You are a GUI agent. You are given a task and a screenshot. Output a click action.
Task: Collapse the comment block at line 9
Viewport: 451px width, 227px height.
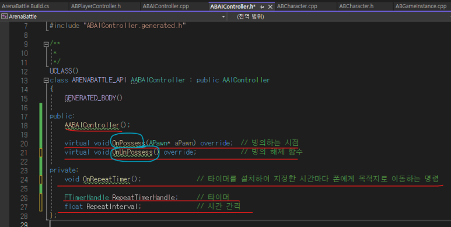point(46,44)
